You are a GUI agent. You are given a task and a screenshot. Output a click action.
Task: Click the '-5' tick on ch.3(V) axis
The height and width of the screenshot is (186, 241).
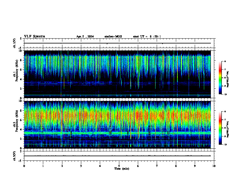tap(20, 161)
